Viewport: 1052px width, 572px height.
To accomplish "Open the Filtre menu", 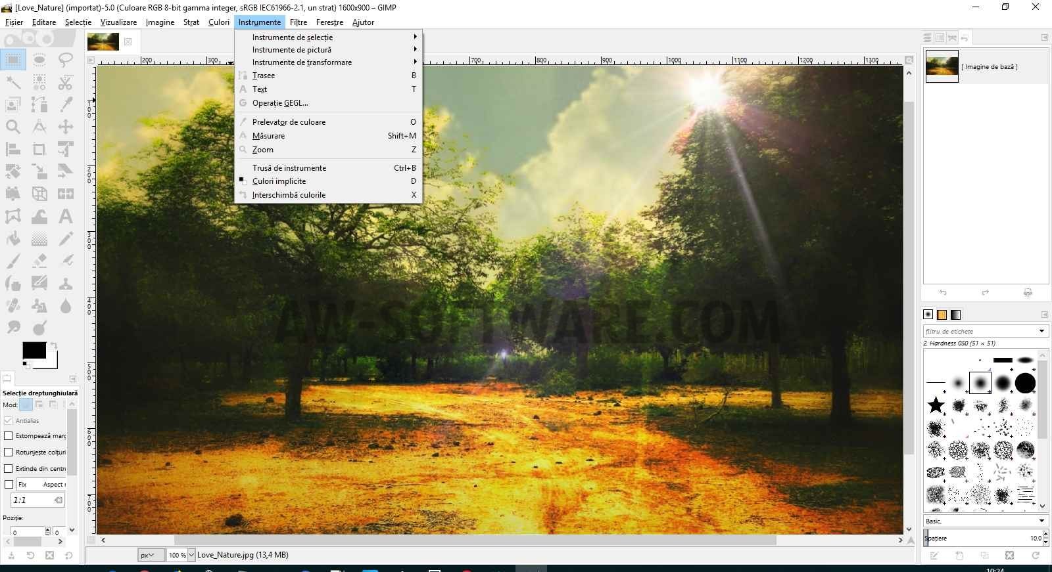I will click(x=299, y=22).
